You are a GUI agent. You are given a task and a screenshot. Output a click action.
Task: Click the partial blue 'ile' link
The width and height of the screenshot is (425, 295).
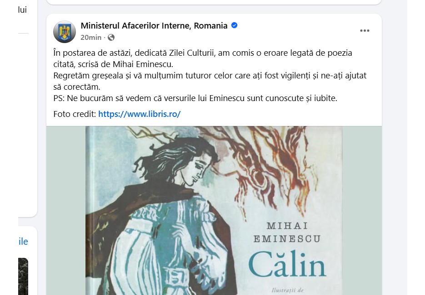click(x=23, y=242)
